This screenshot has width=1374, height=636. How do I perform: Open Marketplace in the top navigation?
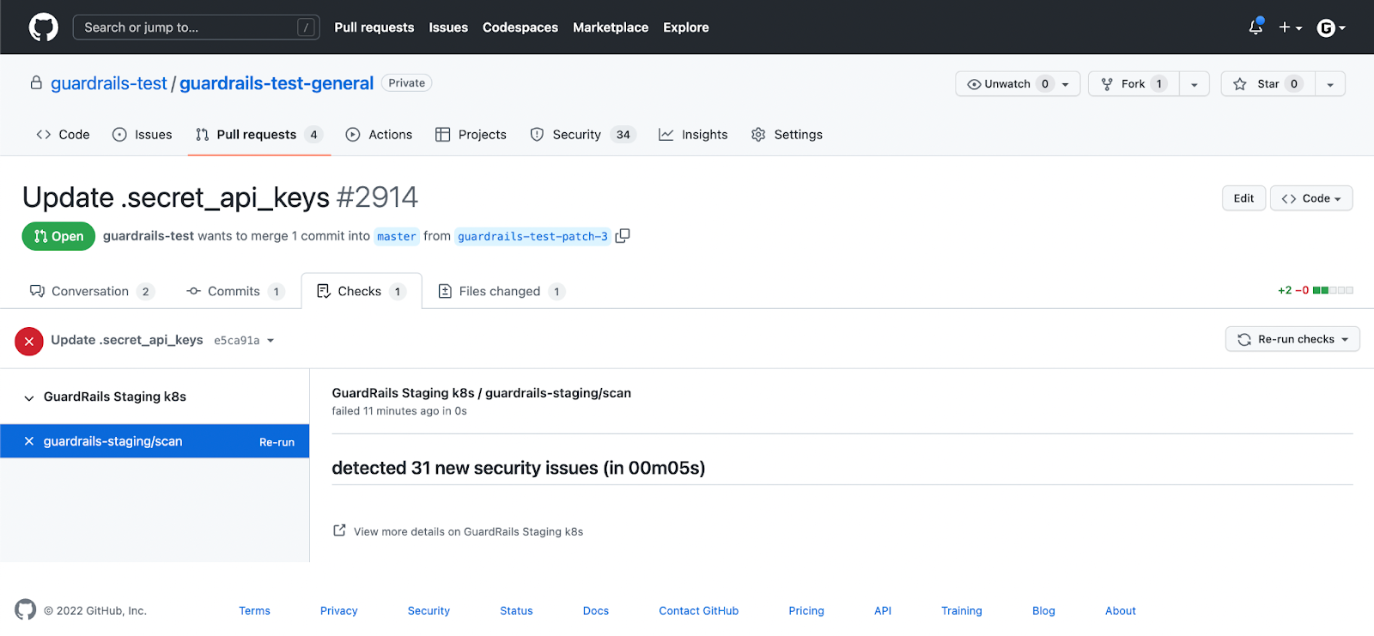tap(611, 27)
